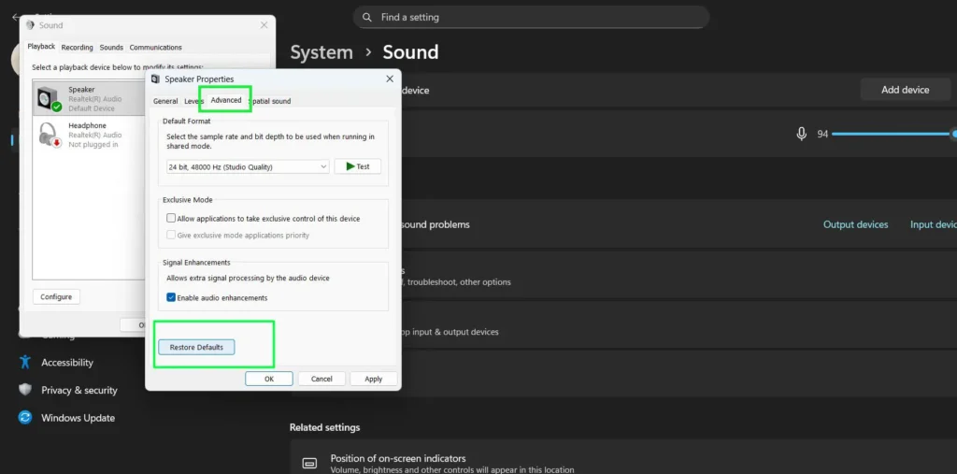Click the Speaker Properties title bar icon
Screen dimensions: 957x474
click(155, 79)
